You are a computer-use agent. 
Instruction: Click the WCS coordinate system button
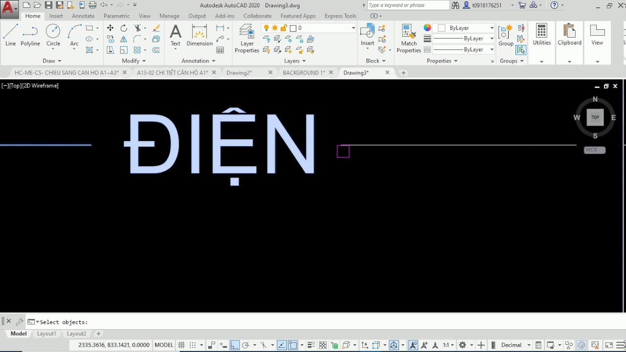(x=595, y=150)
